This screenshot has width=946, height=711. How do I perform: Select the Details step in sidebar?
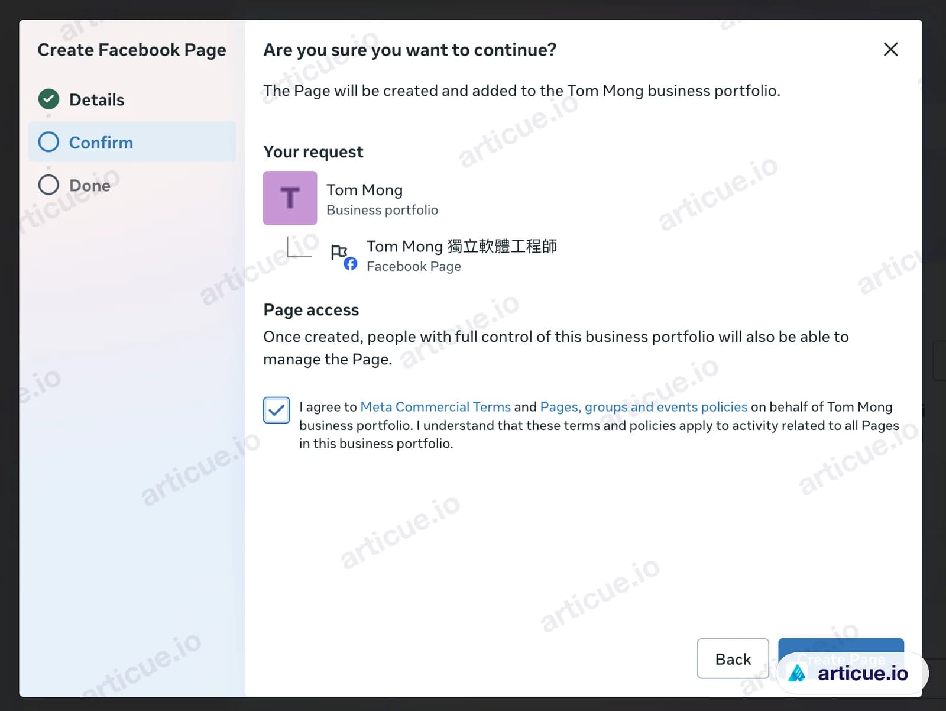pos(132,99)
